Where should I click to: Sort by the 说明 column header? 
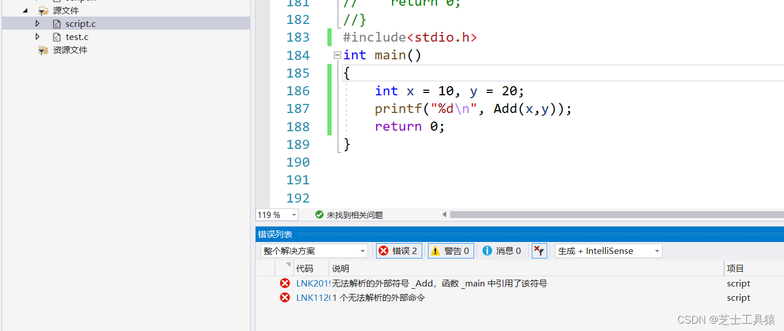527,268
